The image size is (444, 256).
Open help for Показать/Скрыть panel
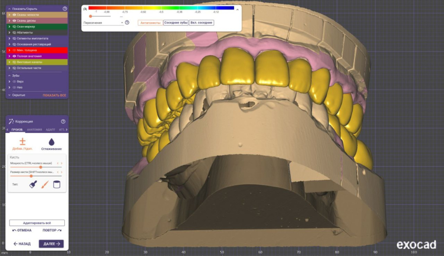[x=65, y=9]
